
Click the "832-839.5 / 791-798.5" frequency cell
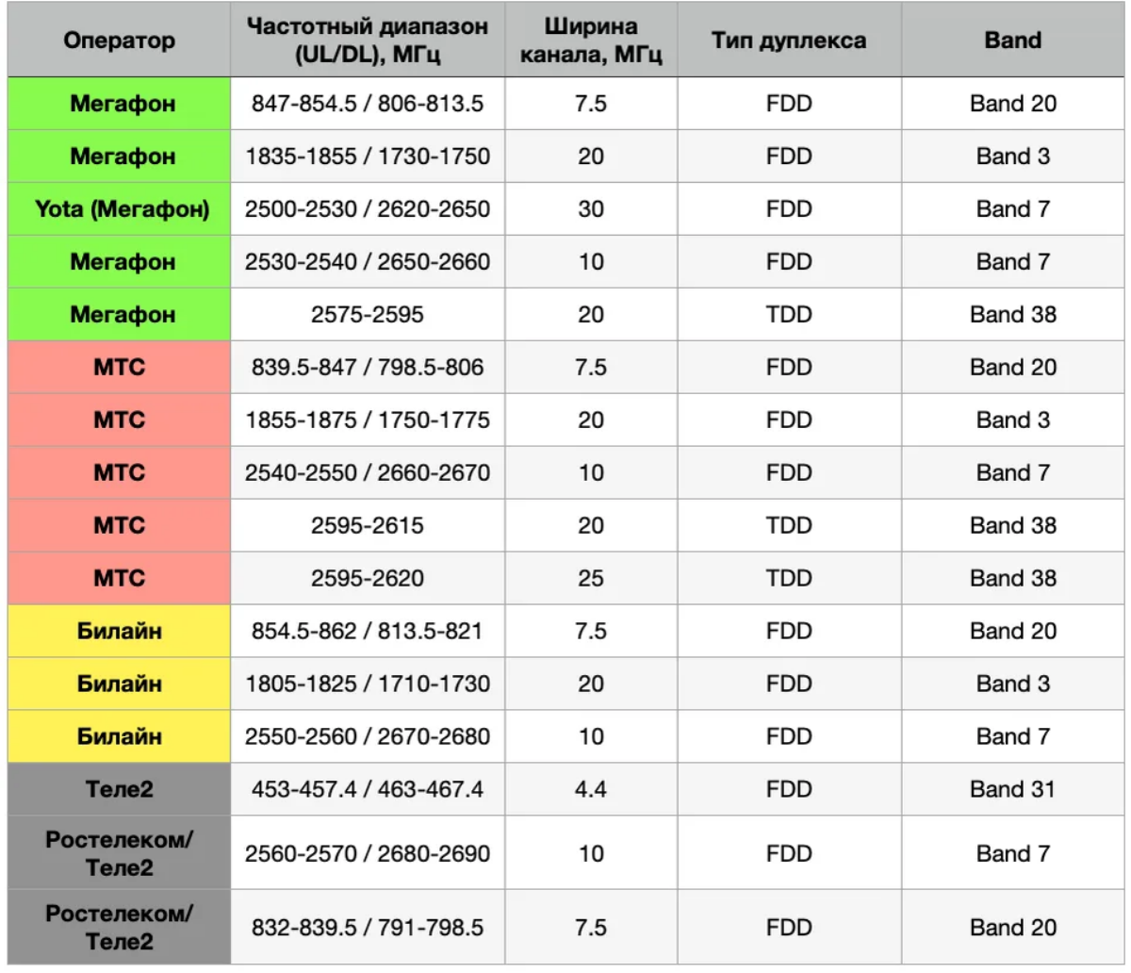368,928
